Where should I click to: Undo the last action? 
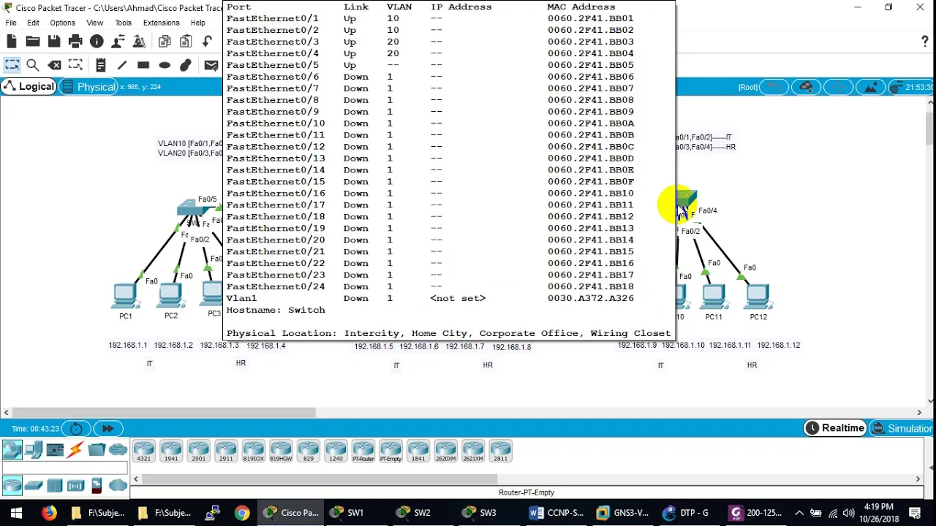(208, 42)
